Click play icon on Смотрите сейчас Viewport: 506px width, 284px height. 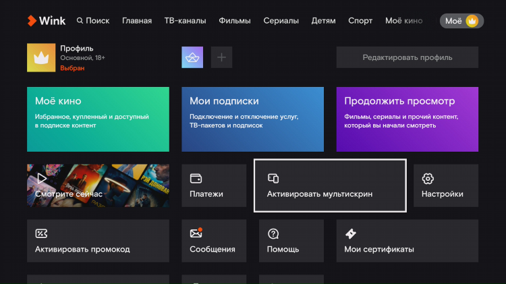[x=42, y=178]
